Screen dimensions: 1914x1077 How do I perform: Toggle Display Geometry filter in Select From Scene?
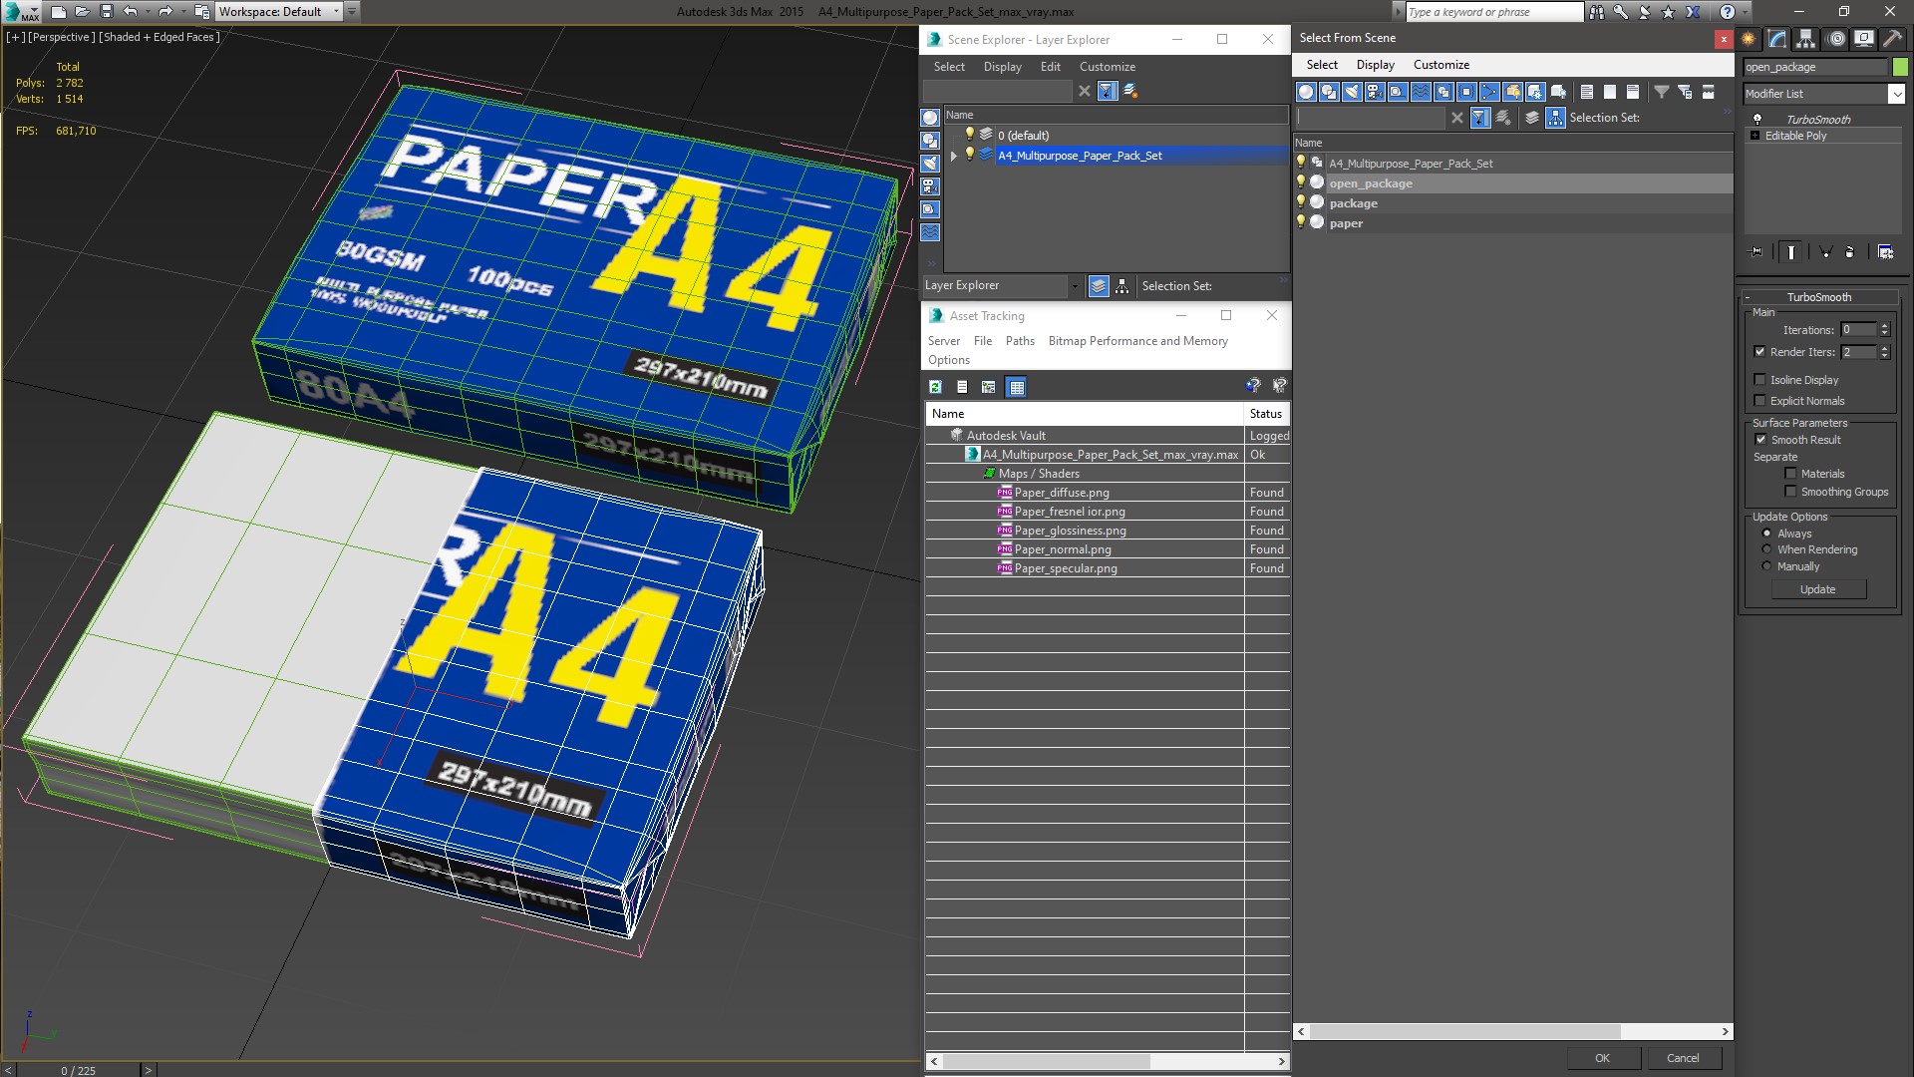tap(1306, 92)
